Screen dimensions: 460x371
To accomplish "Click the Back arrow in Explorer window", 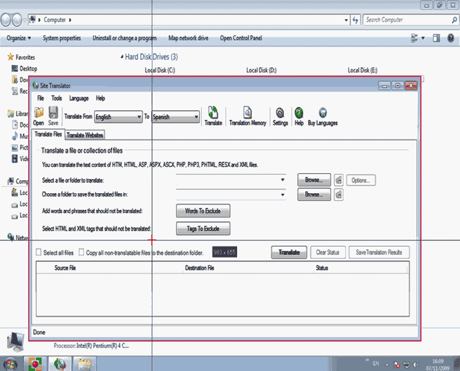I will pos(6,20).
